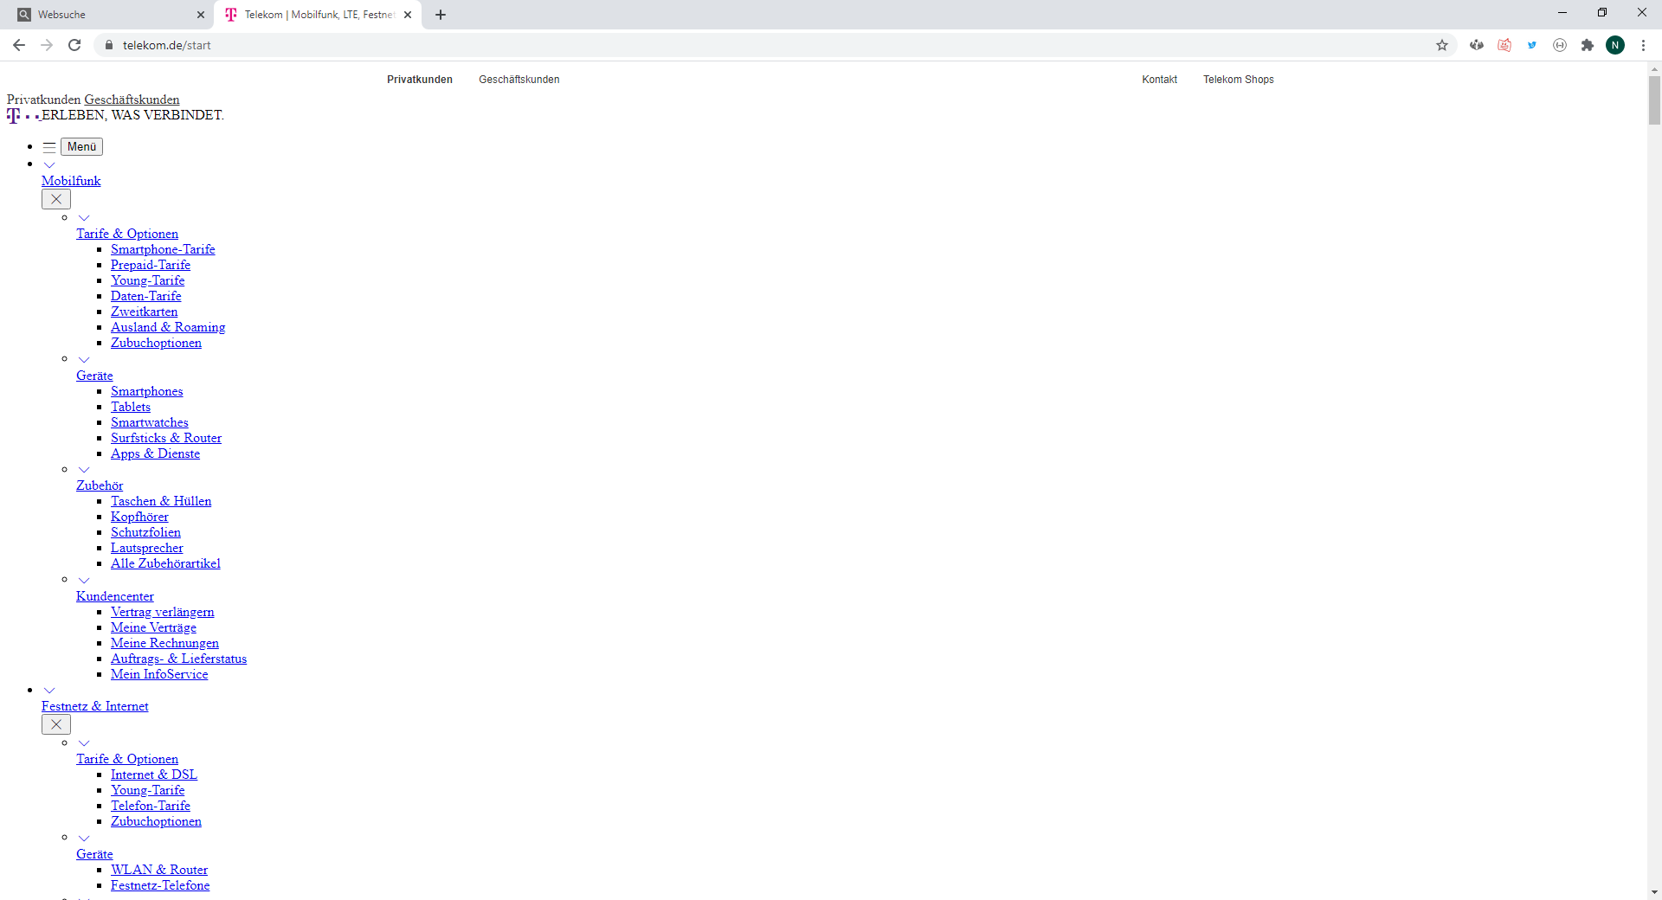Image resolution: width=1662 pixels, height=900 pixels.
Task: Expand the chevron above Festnetz & Internet
Action: (49, 690)
